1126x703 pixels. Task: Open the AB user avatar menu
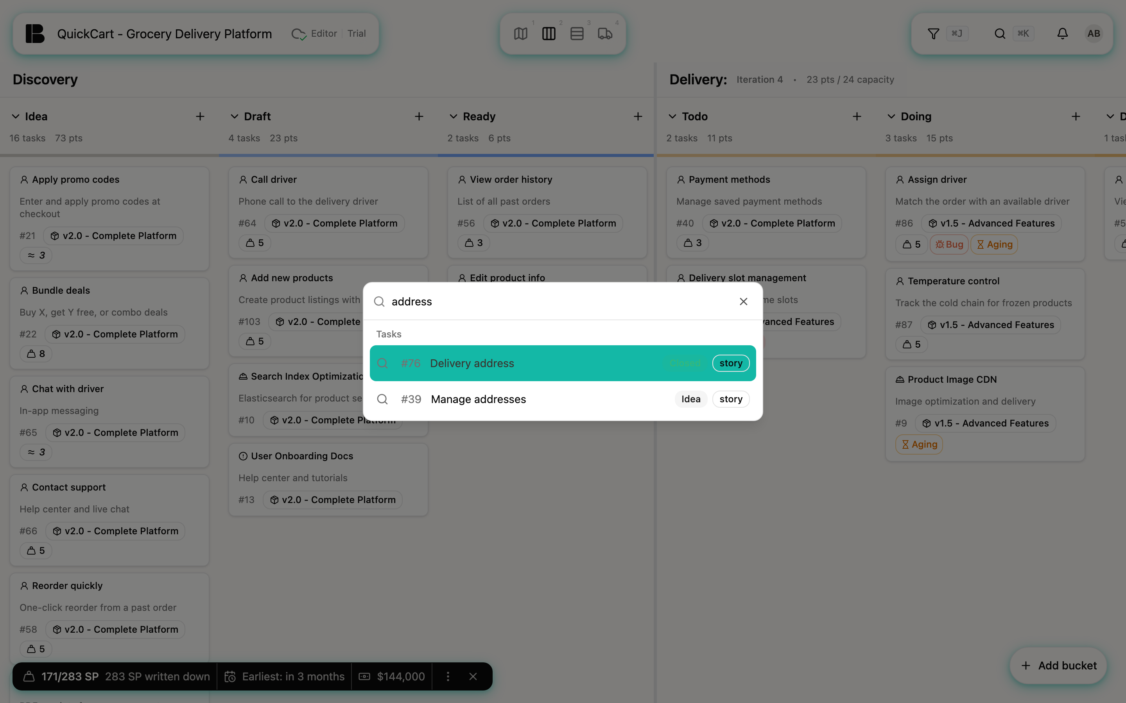click(1094, 34)
